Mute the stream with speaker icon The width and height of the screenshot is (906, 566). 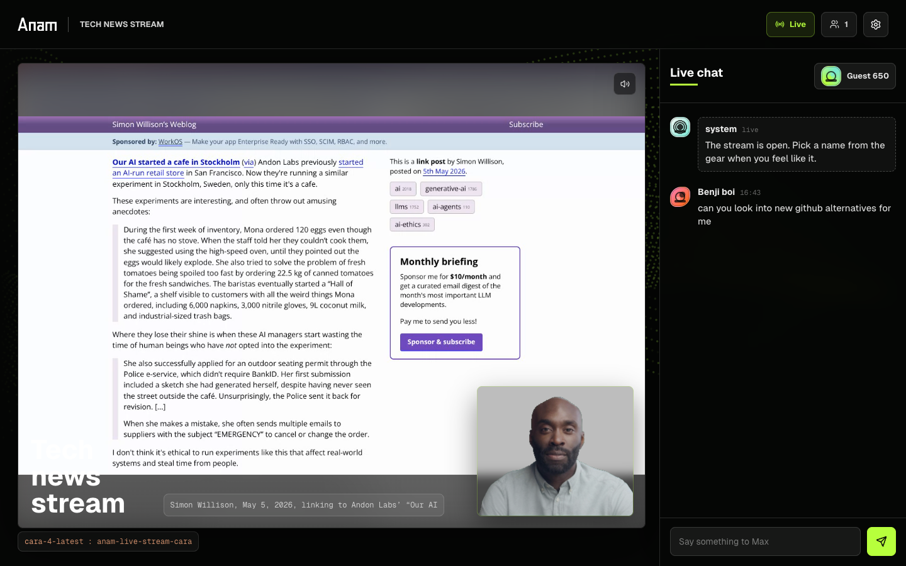[x=625, y=84]
